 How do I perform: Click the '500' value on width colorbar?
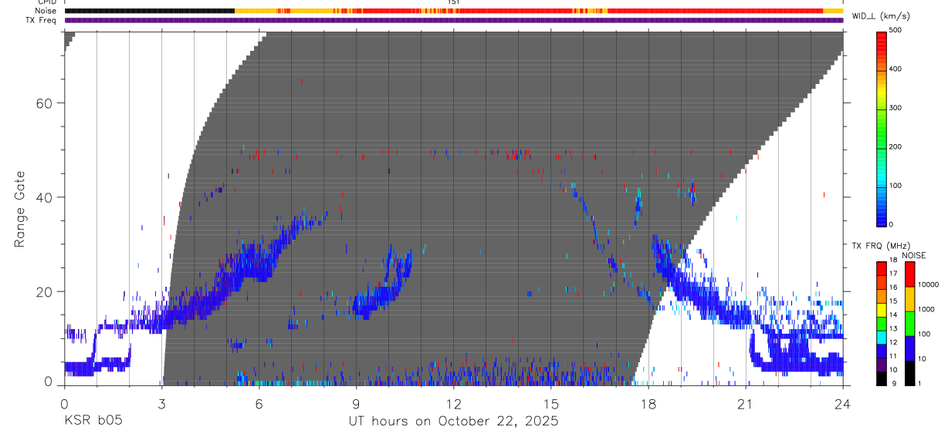click(895, 30)
